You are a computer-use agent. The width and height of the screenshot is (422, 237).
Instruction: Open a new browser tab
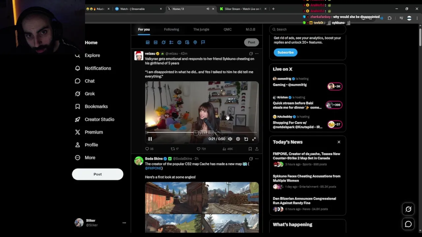click(x=273, y=9)
